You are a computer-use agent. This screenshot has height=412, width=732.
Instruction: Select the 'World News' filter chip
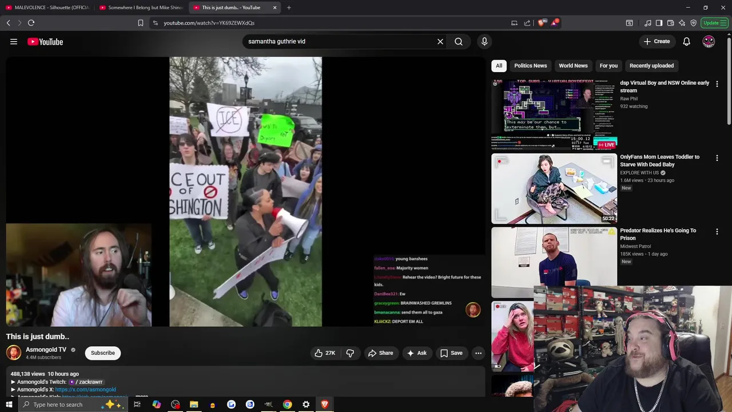(573, 65)
